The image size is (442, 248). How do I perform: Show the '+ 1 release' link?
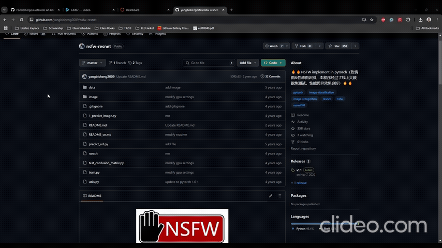pos(299,183)
